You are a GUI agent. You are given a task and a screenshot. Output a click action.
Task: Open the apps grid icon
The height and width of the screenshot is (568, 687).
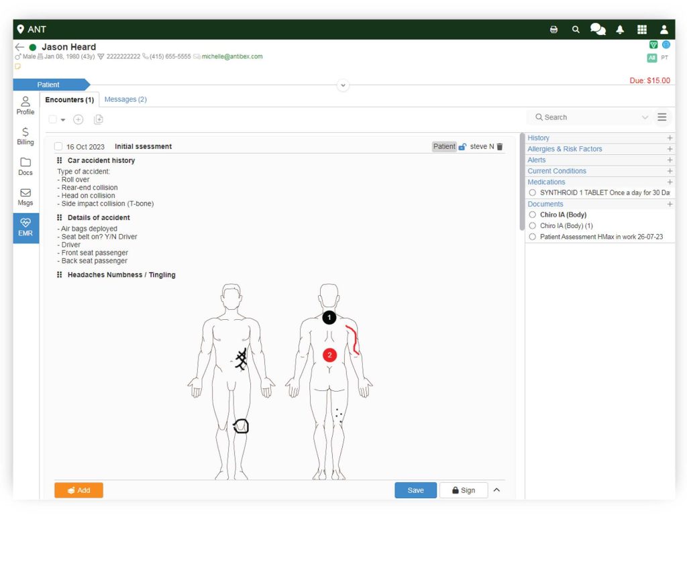coord(641,30)
